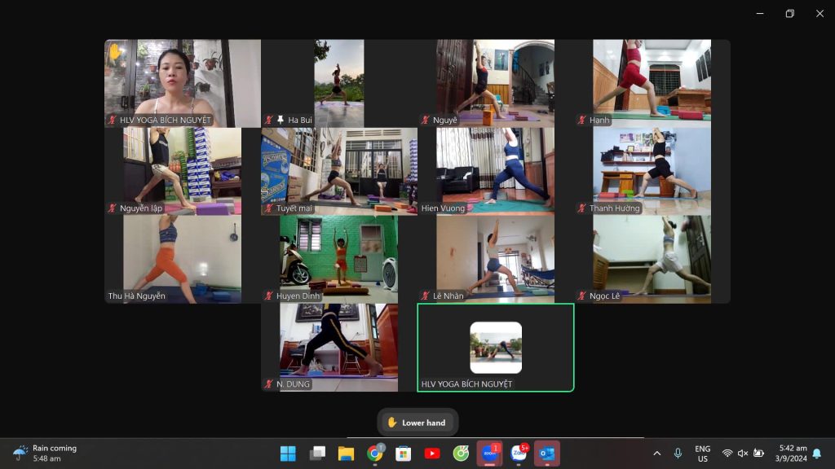This screenshot has width=835, height=469.
Task: Click the Lower hand button
Action: coord(417,423)
